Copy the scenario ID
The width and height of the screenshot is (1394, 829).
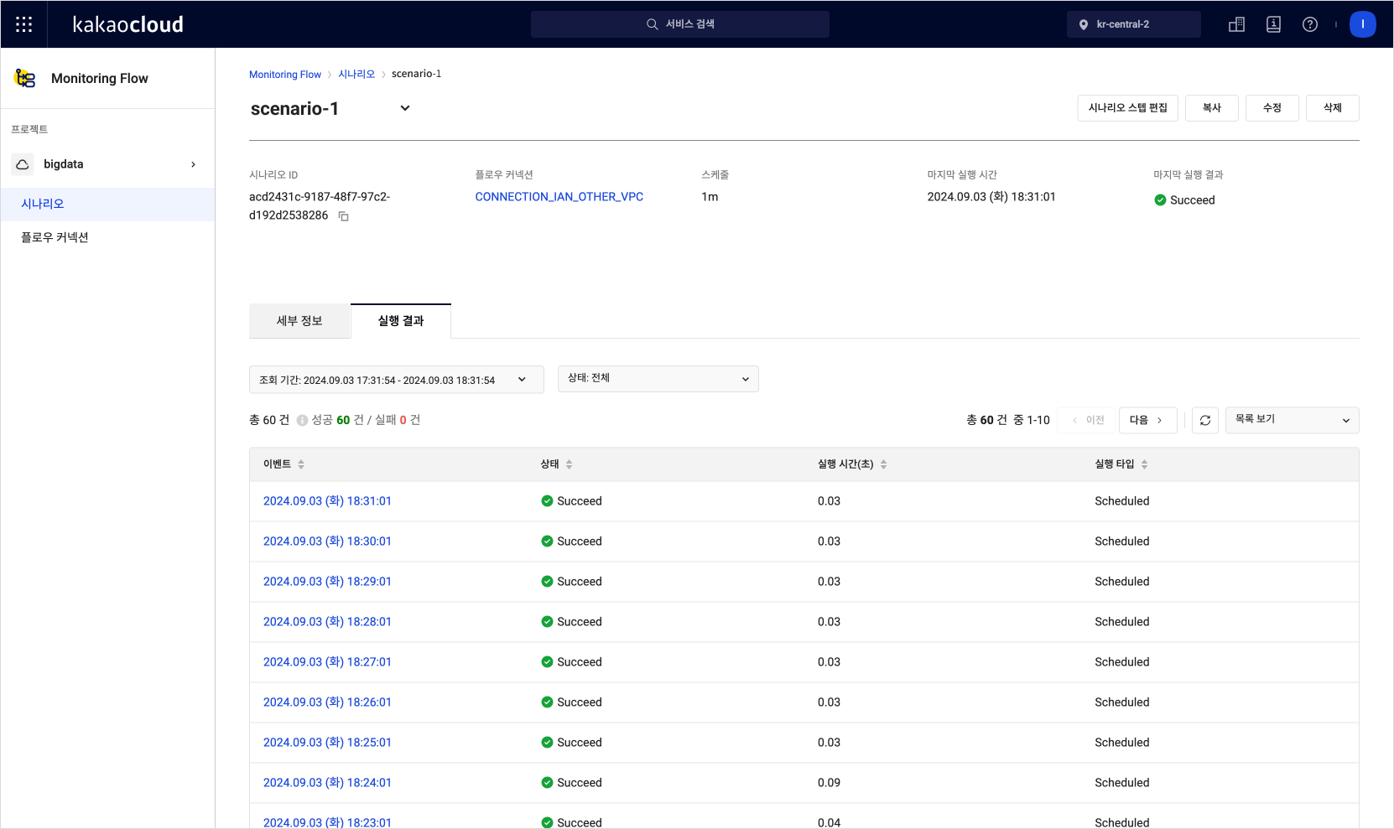(x=343, y=216)
